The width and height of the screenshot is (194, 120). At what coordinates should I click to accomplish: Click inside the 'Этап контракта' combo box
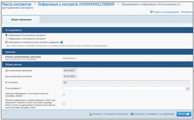click(124, 89)
